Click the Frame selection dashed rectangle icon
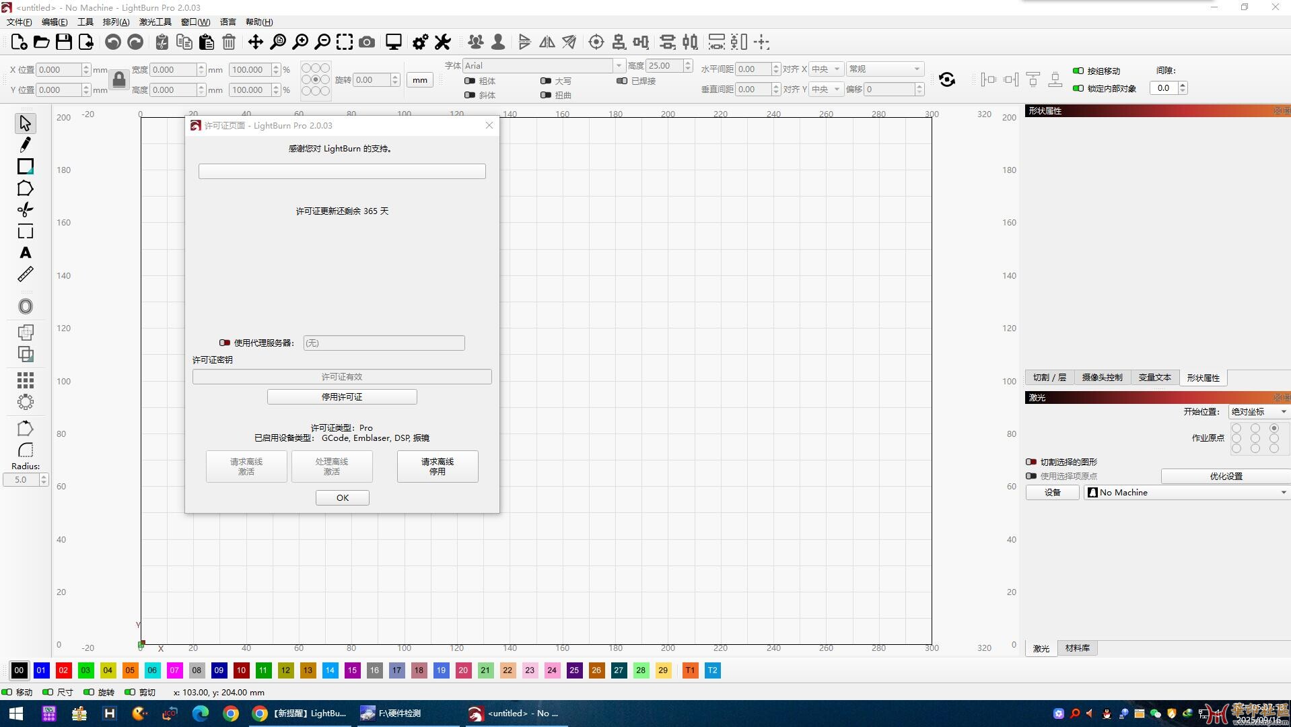Image resolution: width=1291 pixels, height=727 pixels. (345, 42)
